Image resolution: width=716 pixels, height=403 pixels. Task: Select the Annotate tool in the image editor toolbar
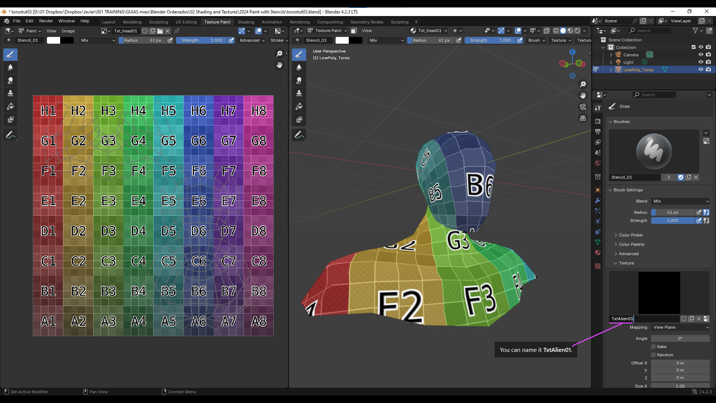click(x=10, y=135)
